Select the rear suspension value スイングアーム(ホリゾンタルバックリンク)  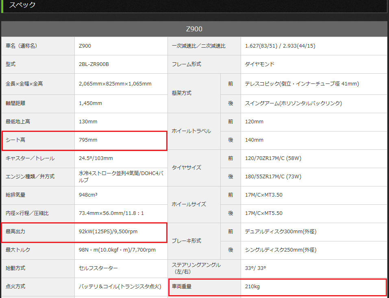293,103
